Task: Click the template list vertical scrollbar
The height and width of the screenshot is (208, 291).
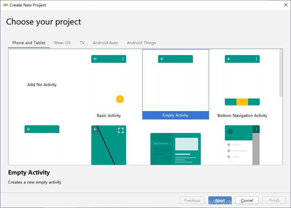Action: pos(281,73)
